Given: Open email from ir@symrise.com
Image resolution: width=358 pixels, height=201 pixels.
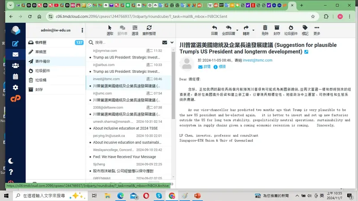Looking at the screenshot, I should point(128,54).
